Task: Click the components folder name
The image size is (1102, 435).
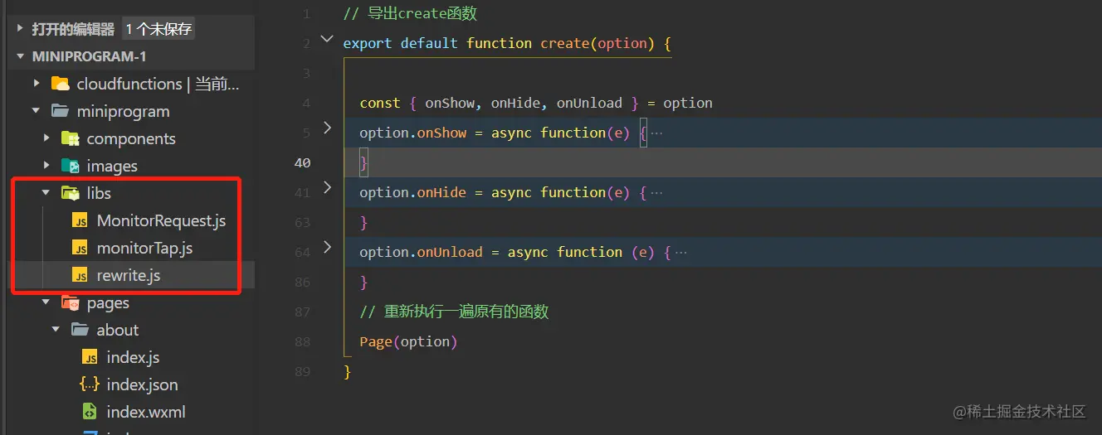Action: point(131,138)
